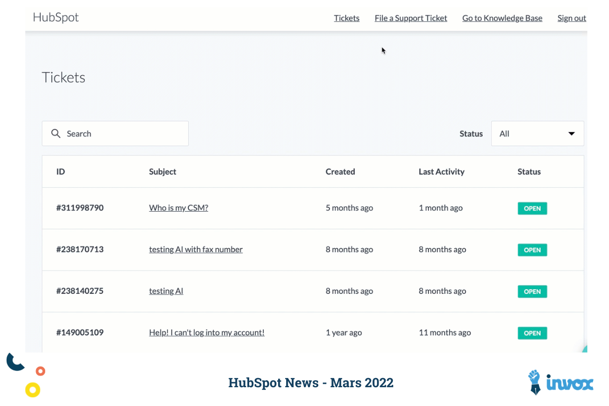Viewport: 609px width, 406px height.
Task: Click Sign out
Action: pyautogui.click(x=572, y=18)
